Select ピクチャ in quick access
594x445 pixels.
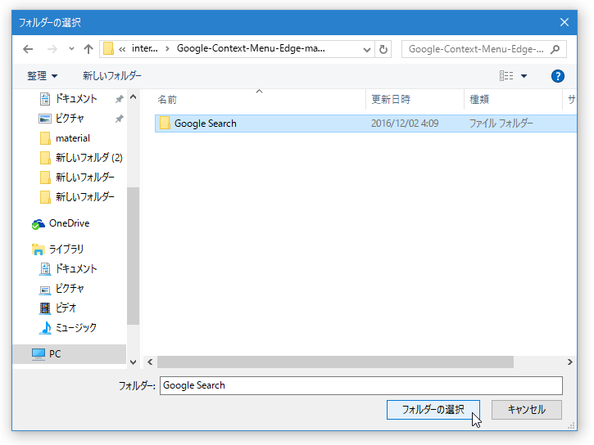70,119
